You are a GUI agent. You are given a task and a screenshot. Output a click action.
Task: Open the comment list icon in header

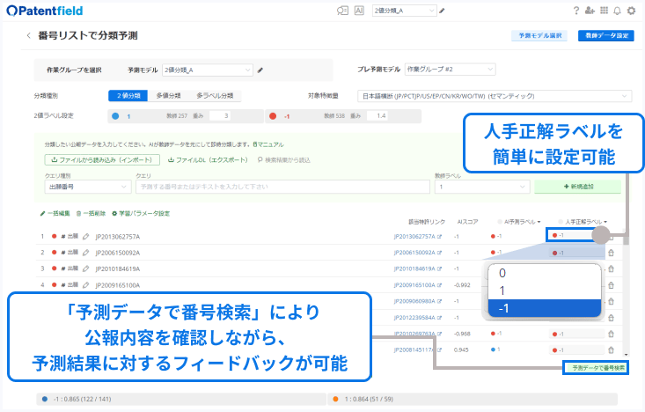(x=342, y=11)
